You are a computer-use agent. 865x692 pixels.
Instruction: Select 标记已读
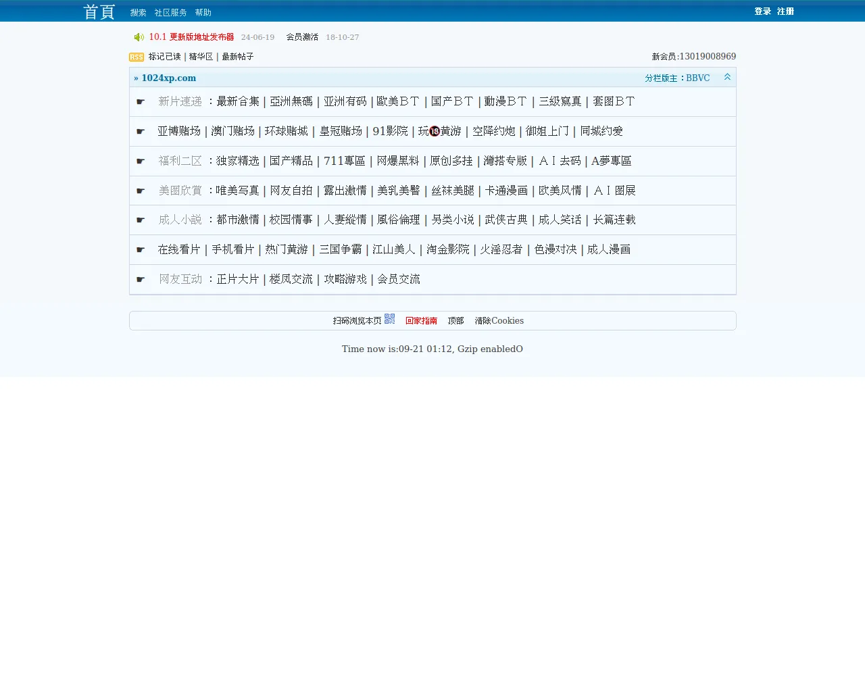(165, 57)
